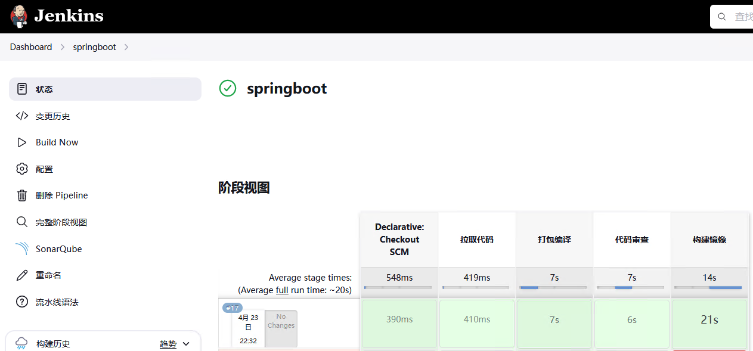Open build #17 badge
Viewport: 753px width, 351px height.
tap(233, 308)
